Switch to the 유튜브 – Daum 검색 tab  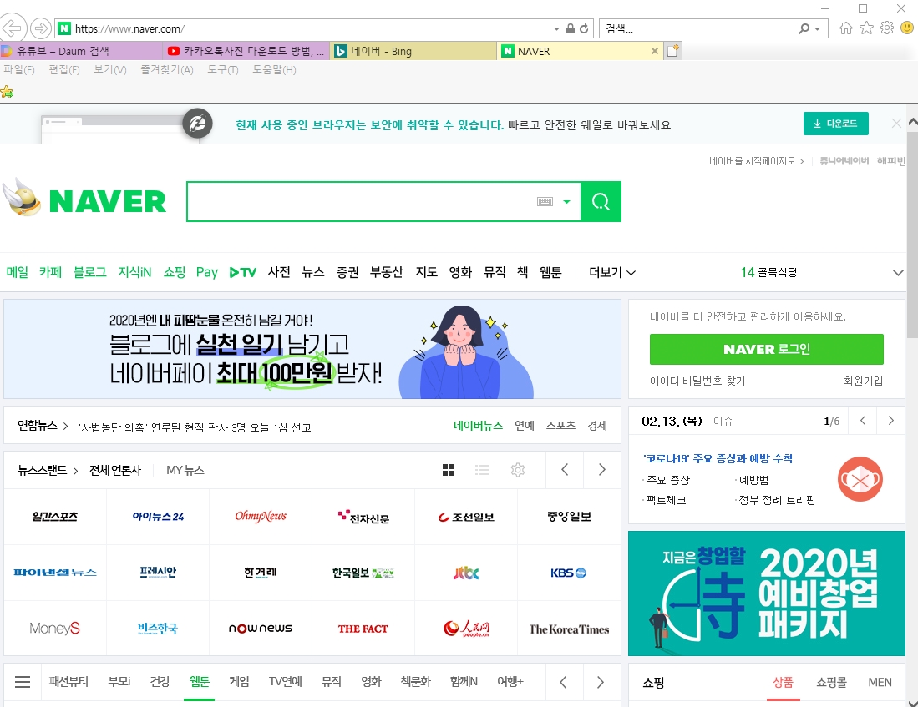tap(81, 51)
